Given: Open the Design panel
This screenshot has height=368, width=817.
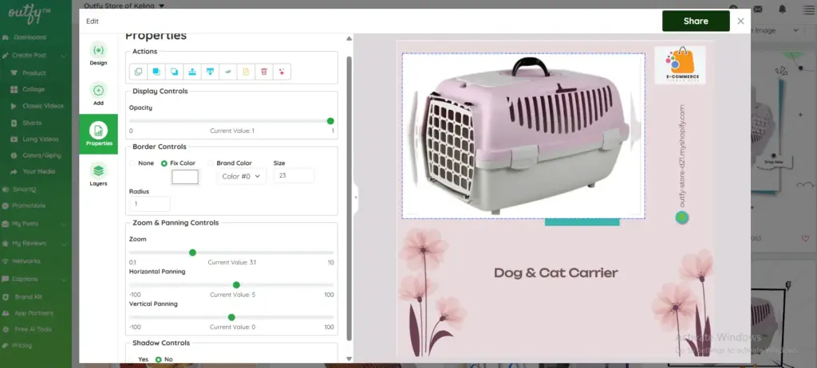Looking at the screenshot, I should pyautogui.click(x=98, y=53).
